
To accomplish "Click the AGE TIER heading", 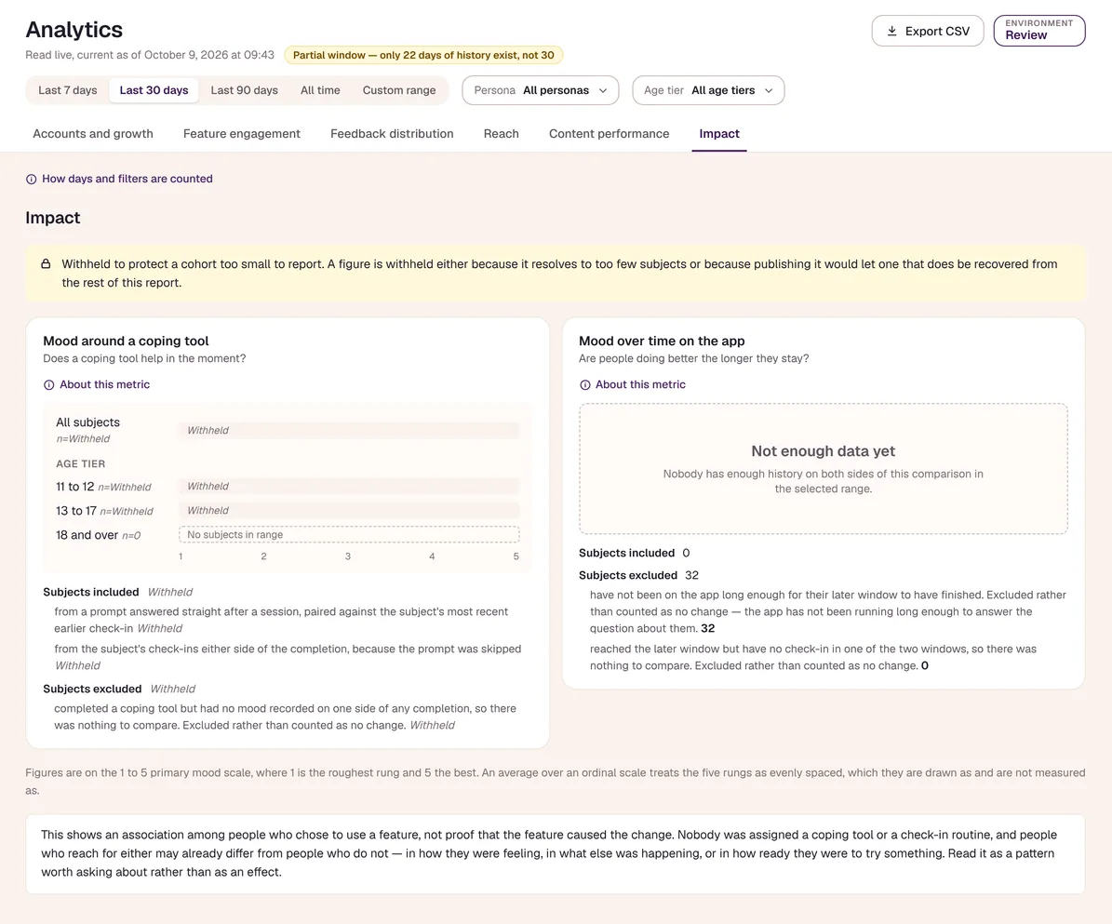I will (81, 463).
